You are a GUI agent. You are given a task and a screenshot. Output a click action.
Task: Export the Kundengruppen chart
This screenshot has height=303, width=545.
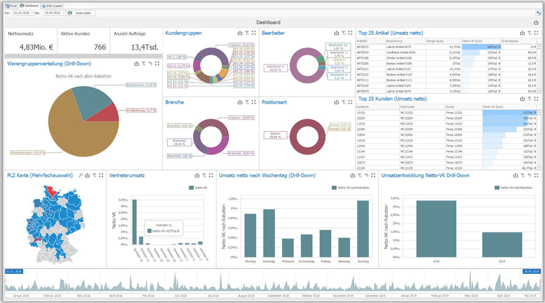coord(240,33)
